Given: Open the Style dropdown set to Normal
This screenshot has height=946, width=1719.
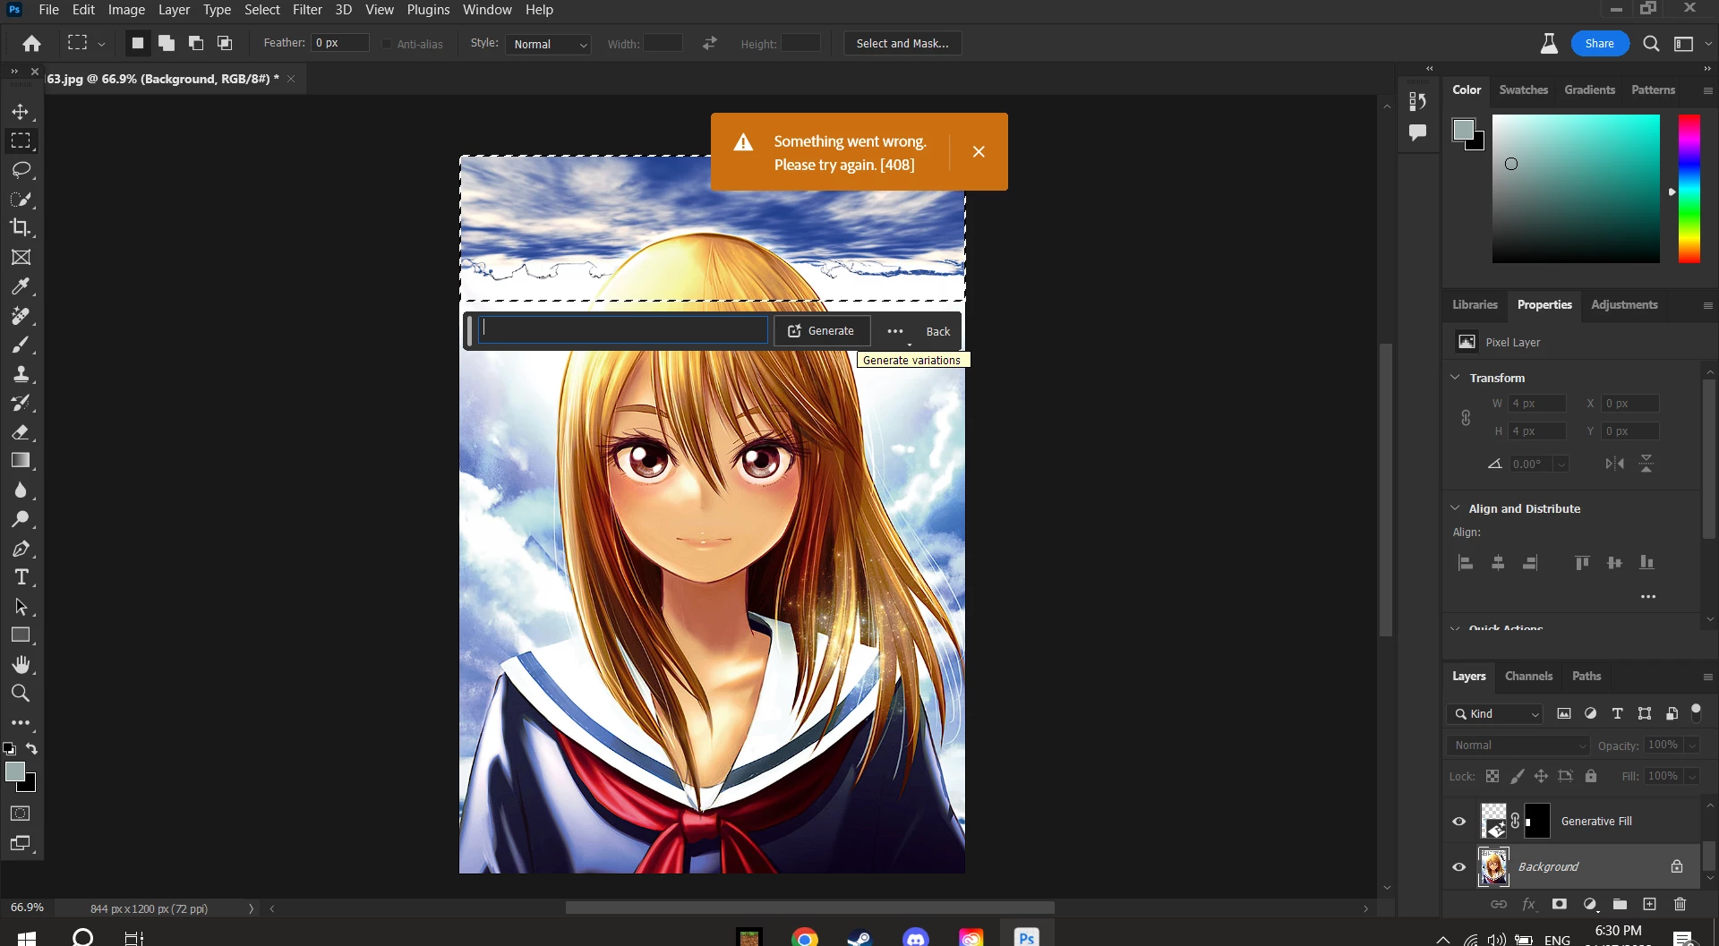Looking at the screenshot, I should (x=548, y=44).
